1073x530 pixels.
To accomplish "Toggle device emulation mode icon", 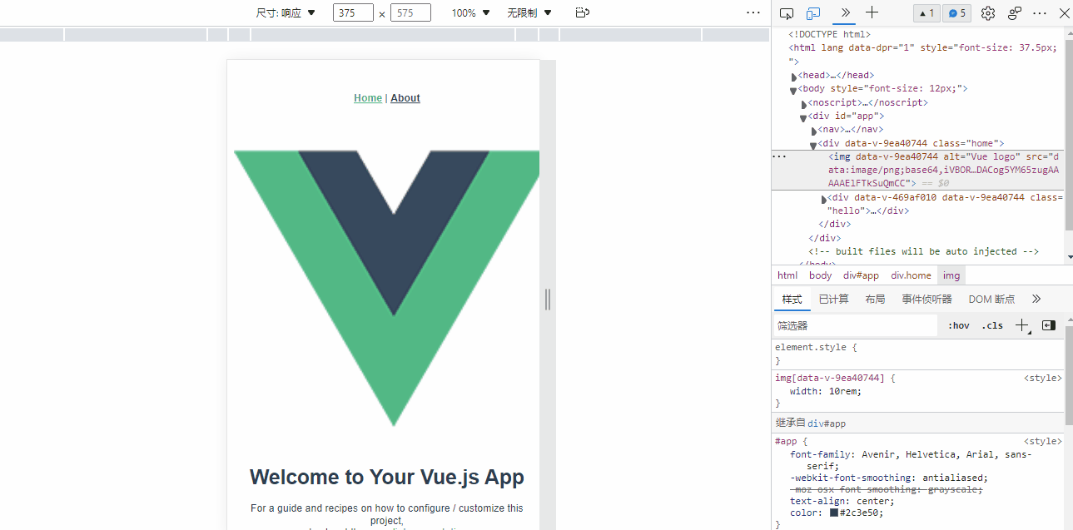I will [813, 13].
